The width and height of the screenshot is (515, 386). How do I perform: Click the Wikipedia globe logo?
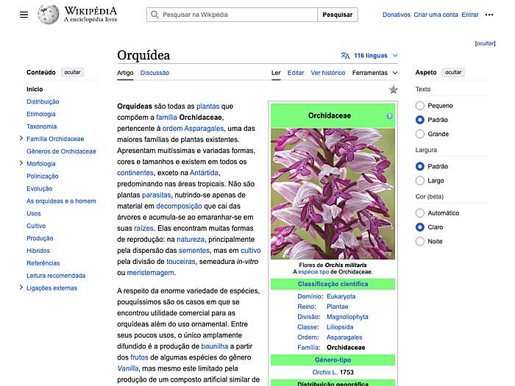tap(49, 15)
